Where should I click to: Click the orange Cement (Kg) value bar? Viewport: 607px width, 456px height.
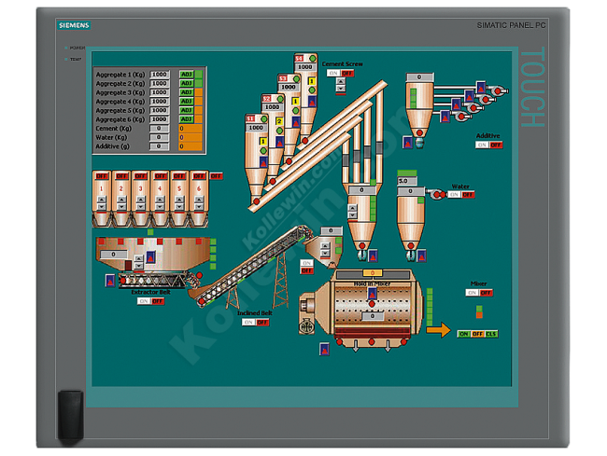point(190,128)
